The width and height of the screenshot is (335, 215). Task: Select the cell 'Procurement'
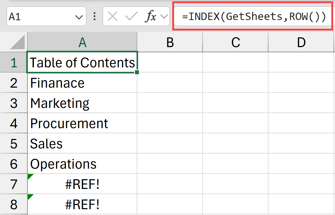tap(82, 123)
